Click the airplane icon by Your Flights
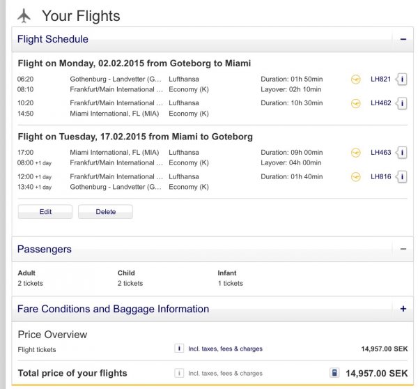418x389 pixels. click(24, 16)
